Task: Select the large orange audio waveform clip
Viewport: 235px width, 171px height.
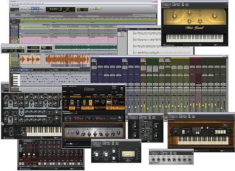Action: pos(67,59)
